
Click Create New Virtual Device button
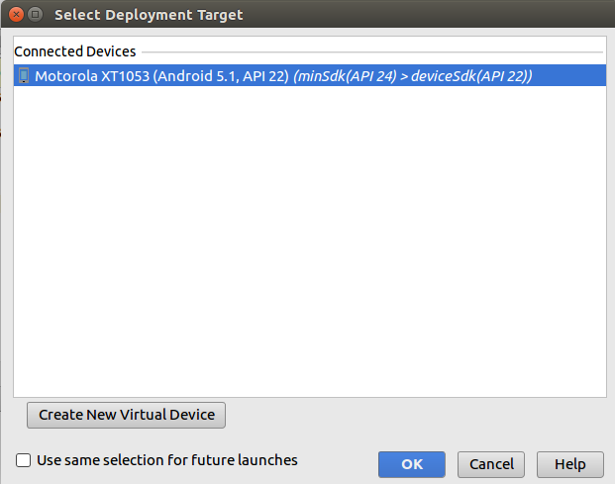[x=127, y=415]
